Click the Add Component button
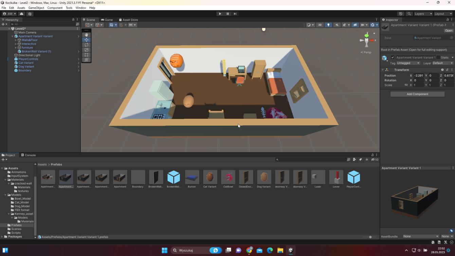455x256 pixels. (x=417, y=94)
